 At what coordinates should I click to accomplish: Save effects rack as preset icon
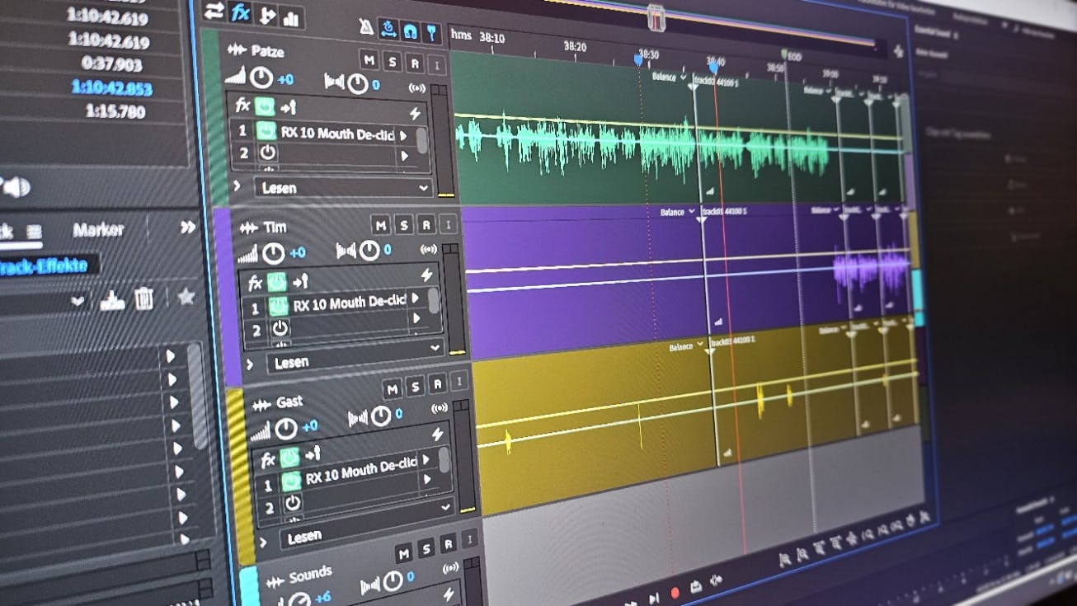112,300
